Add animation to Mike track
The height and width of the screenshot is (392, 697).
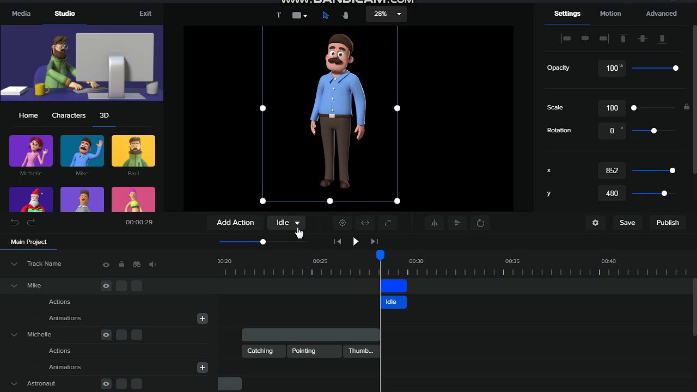[x=203, y=318]
